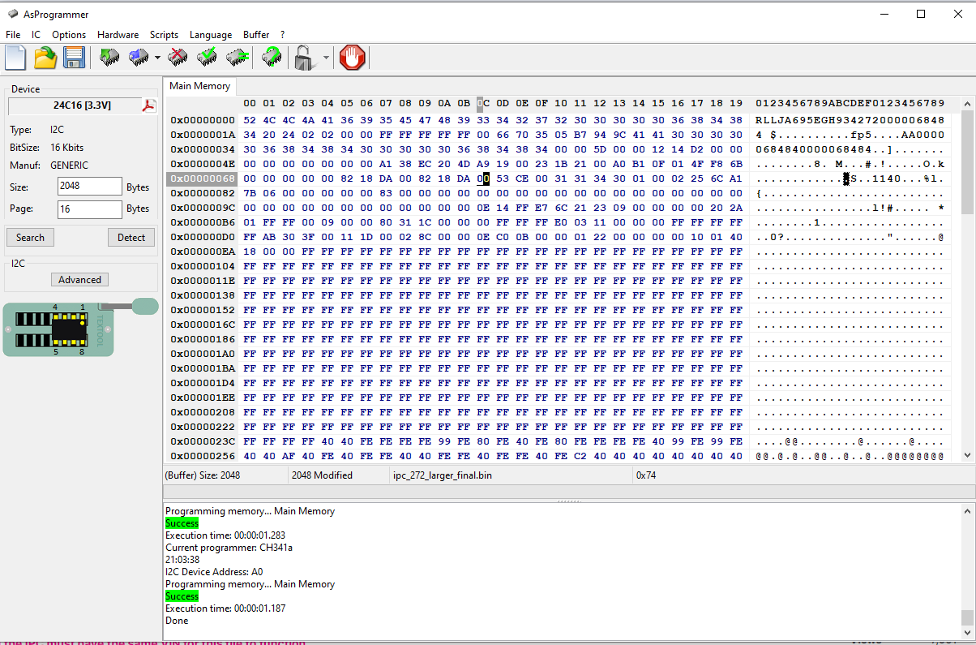Click the log panel scroll down arrow
Viewport: 976px width, 645px height.
pyautogui.click(x=965, y=631)
